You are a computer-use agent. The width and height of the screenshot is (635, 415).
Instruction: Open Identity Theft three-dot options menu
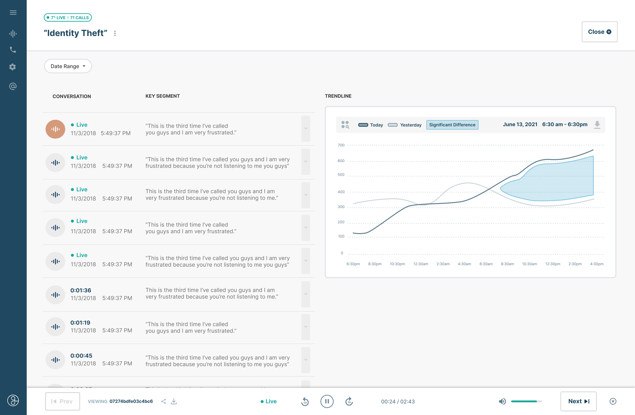click(115, 33)
